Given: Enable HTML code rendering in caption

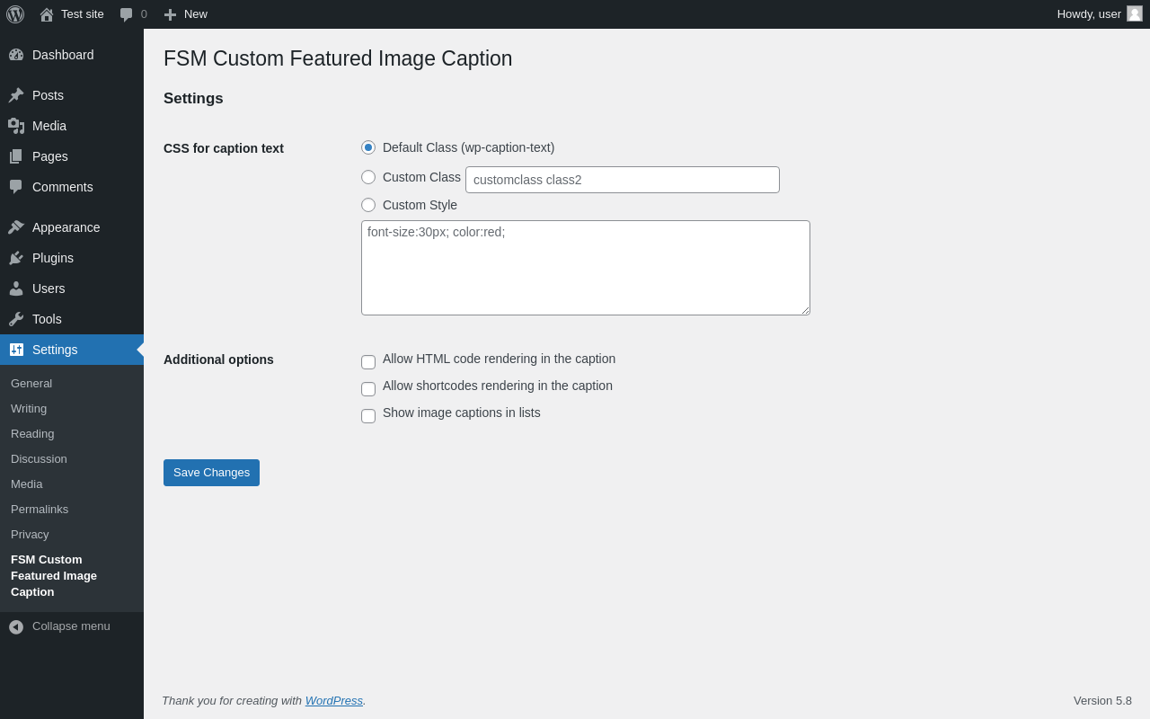Looking at the screenshot, I should point(368,362).
